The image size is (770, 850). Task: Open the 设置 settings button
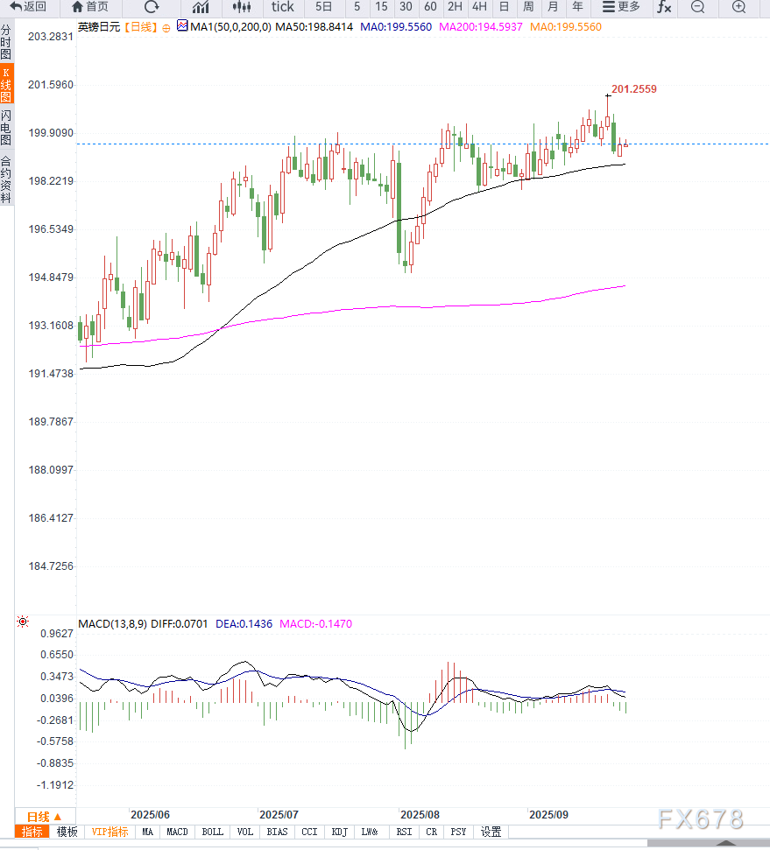pyautogui.click(x=491, y=832)
